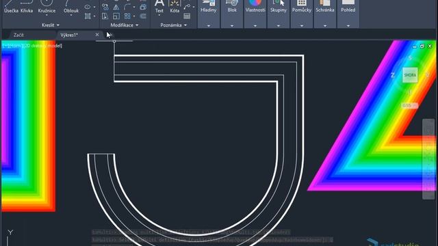Open the GSS coordinate system dropdown
This screenshot has width=438, height=246.
pyautogui.click(x=410, y=105)
